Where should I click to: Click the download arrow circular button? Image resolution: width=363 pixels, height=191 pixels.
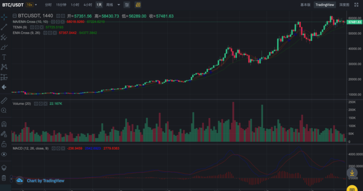click(352, 173)
